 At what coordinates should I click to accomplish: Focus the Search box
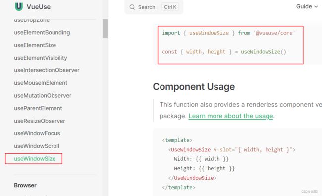154,7
